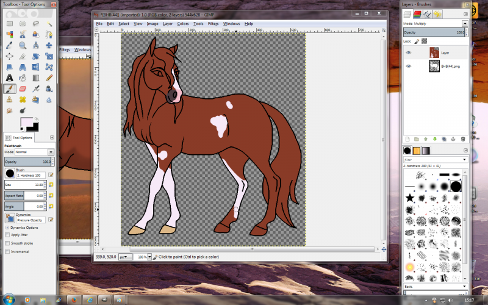Enable the Apply Jitter checkbox
The width and height of the screenshot is (488, 305).
pos(7,235)
